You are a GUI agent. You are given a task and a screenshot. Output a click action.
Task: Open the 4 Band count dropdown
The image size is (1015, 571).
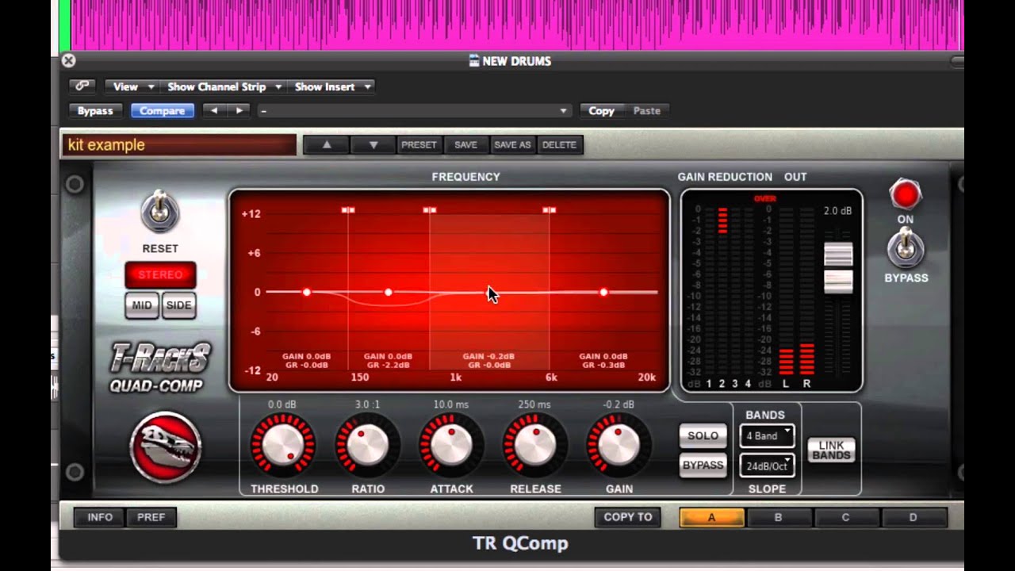[767, 435]
